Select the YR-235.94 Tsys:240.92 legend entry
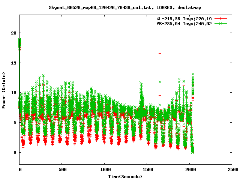The width and height of the screenshot is (240, 180). click(x=184, y=24)
